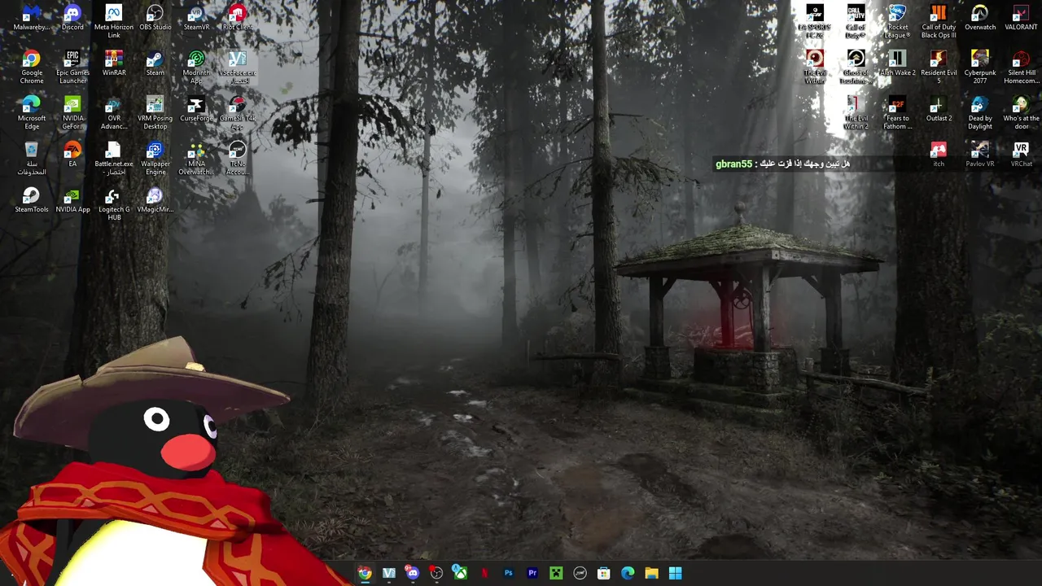
Task: Select the Resident Evil 5 icon
Action: (939, 67)
